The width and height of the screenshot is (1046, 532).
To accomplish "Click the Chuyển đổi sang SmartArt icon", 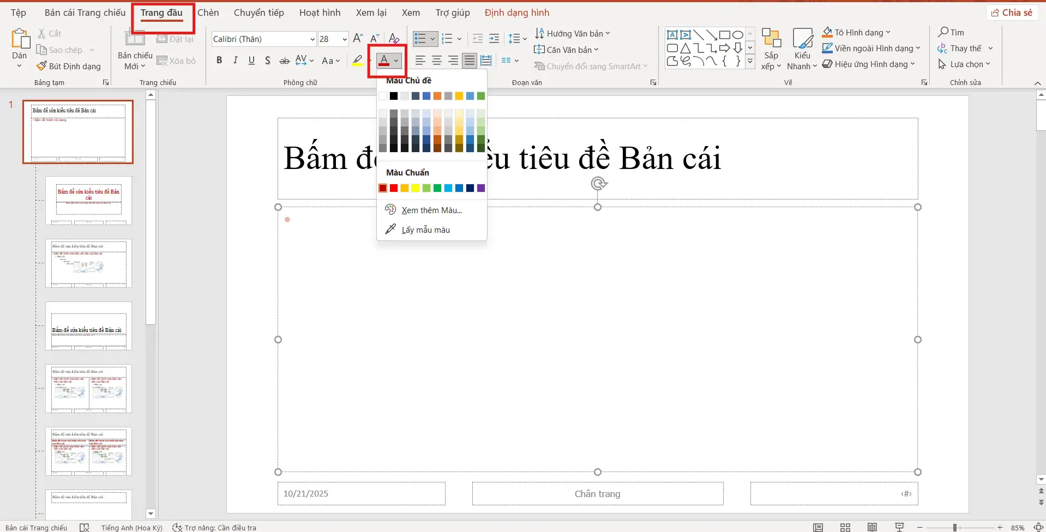I will coord(539,66).
